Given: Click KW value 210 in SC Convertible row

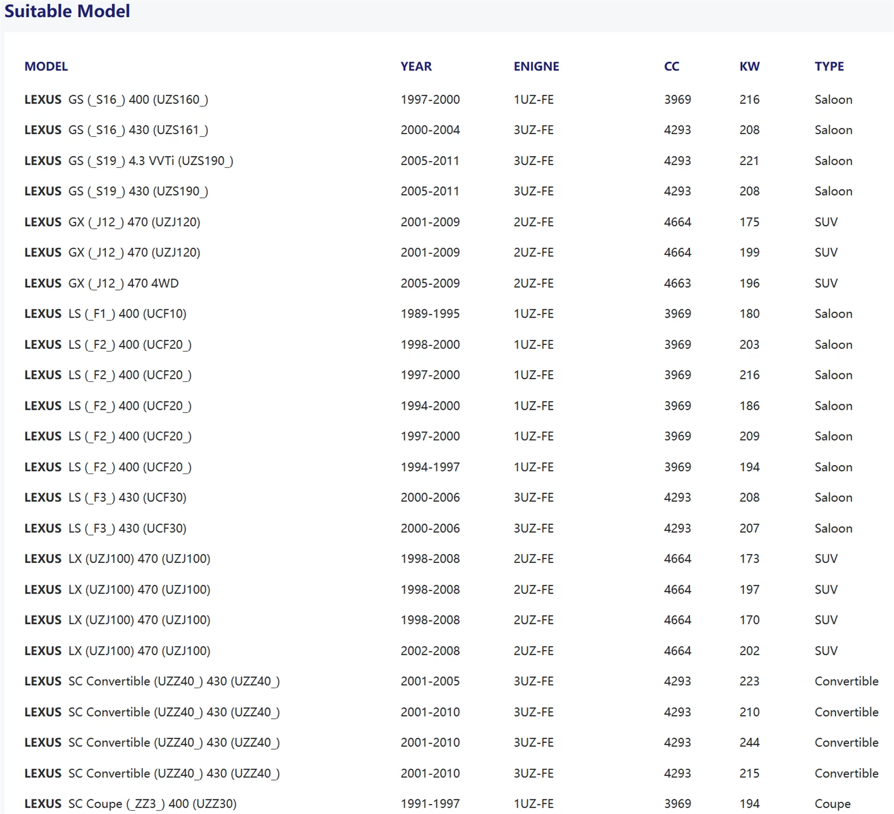Looking at the screenshot, I should 749,712.
